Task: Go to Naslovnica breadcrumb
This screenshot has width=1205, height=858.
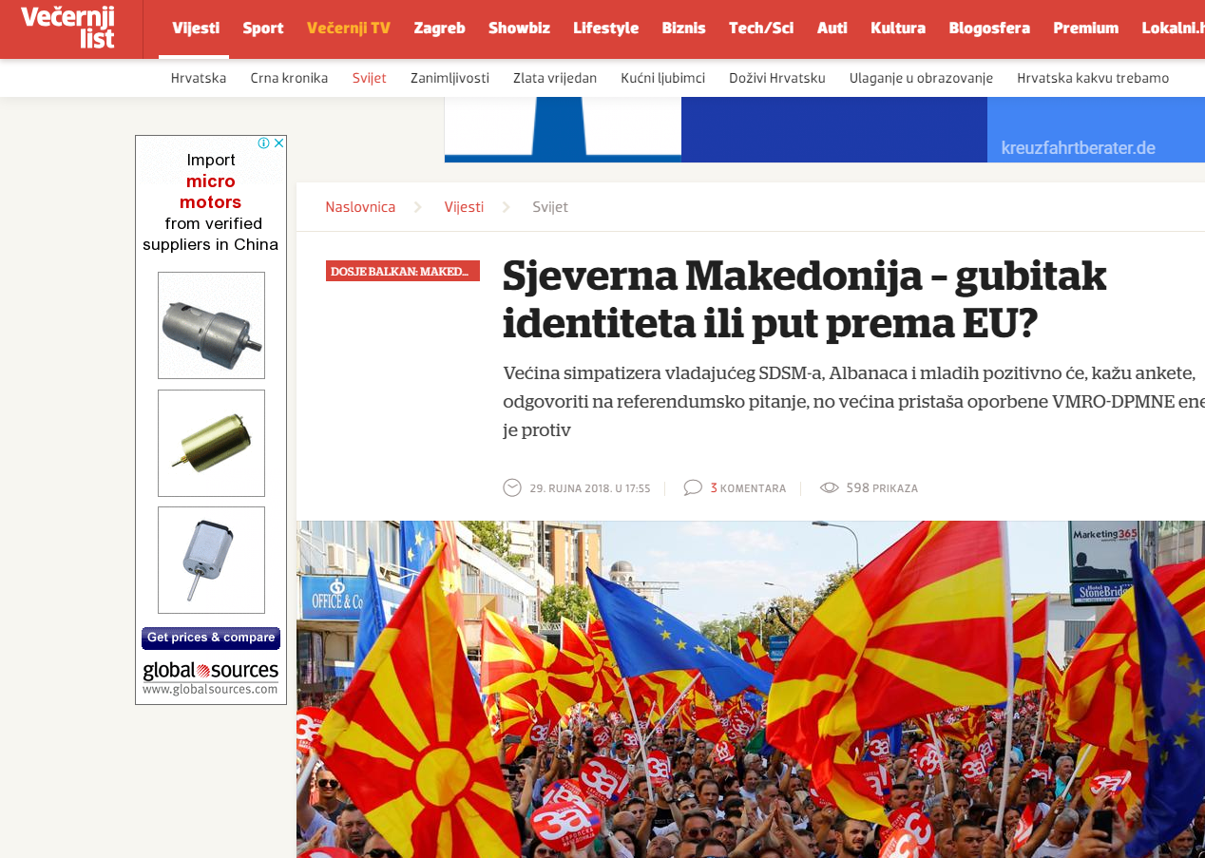Action: click(x=360, y=207)
